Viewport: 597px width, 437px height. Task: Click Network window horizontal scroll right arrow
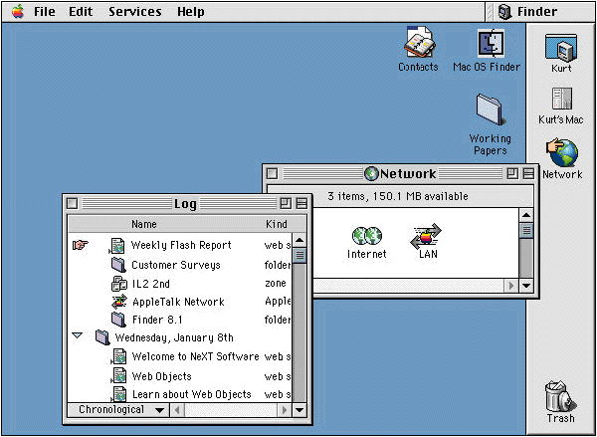(511, 286)
